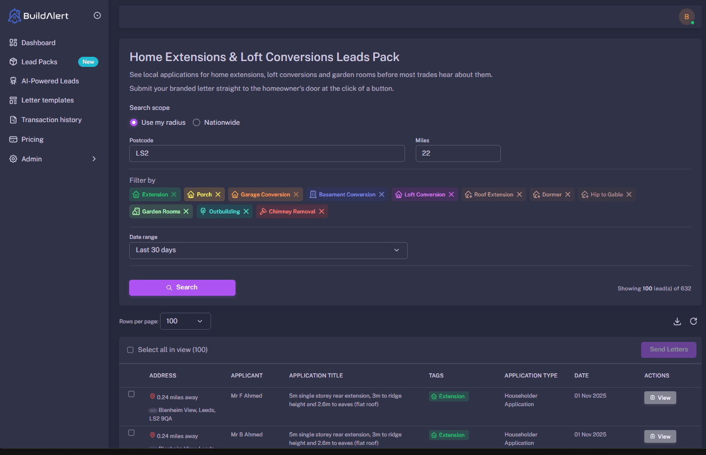The image size is (706, 455).
Task: Click the Transaction history icon in sidebar
Action: (12, 119)
